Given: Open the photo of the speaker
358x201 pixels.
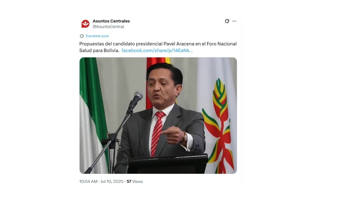Looking at the screenshot, I should click(158, 115).
